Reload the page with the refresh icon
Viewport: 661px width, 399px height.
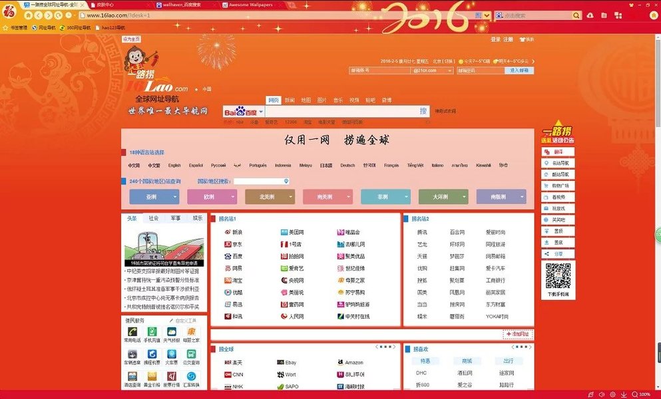point(59,15)
